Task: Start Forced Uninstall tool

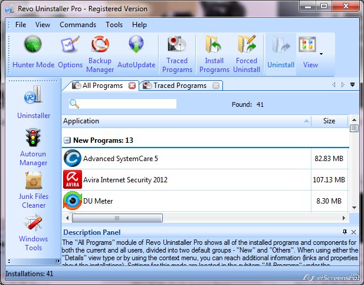Action: click(247, 54)
